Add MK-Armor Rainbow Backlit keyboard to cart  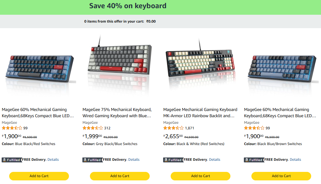(x=201, y=176)
